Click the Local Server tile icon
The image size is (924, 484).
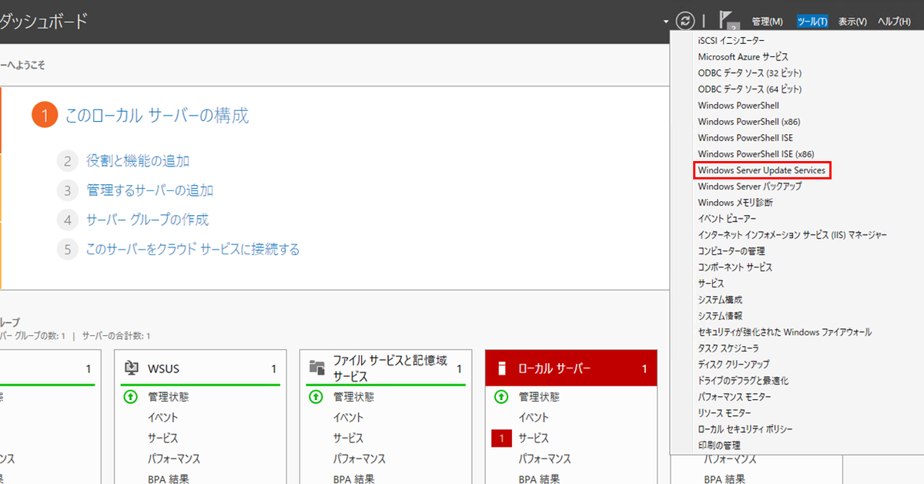(x=502, y=368)
